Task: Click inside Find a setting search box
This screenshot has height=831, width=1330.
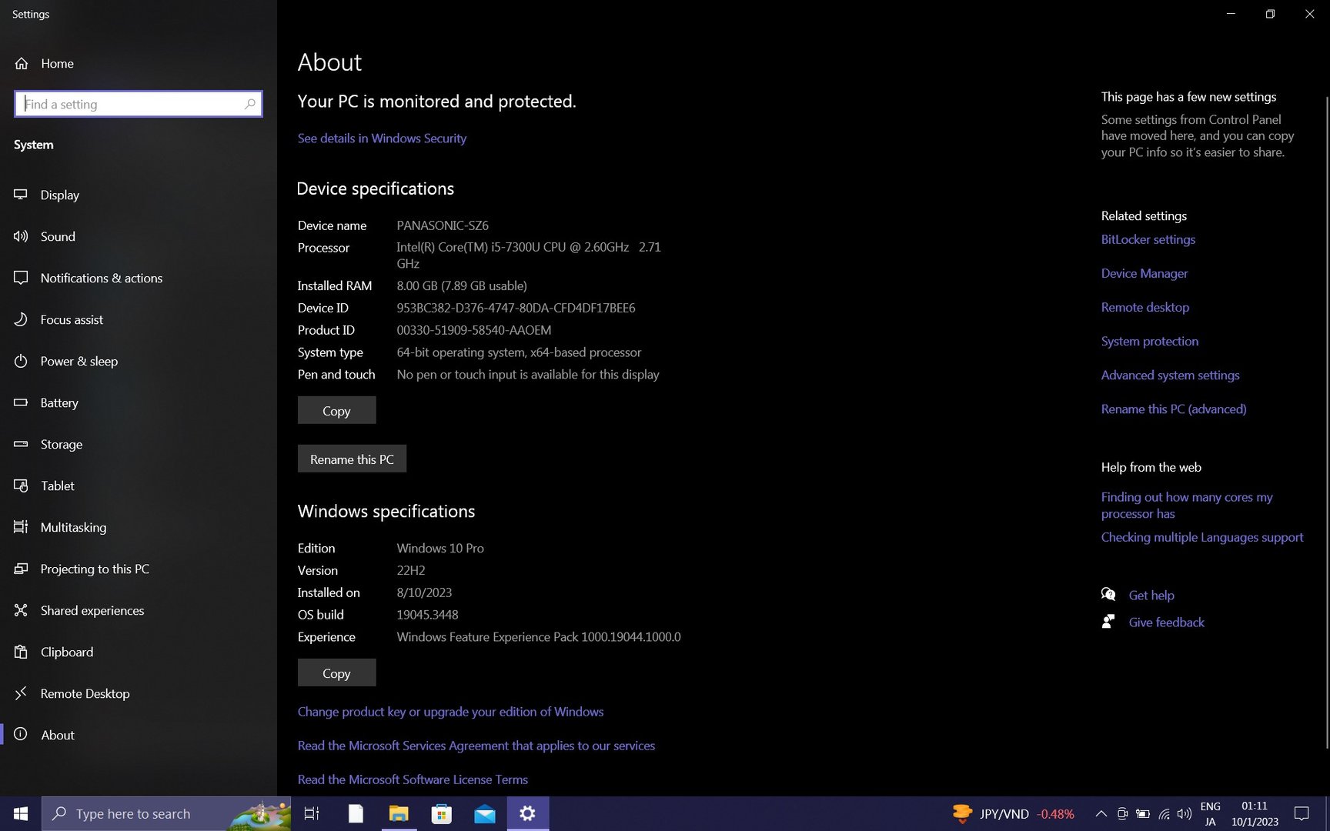Action: click(x=131, y=105)
